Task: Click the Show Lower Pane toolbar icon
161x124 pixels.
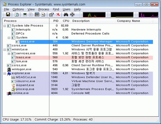Action: tap(37, 15)
